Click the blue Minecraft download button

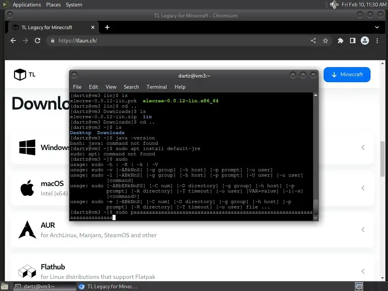tap(347, 75)
